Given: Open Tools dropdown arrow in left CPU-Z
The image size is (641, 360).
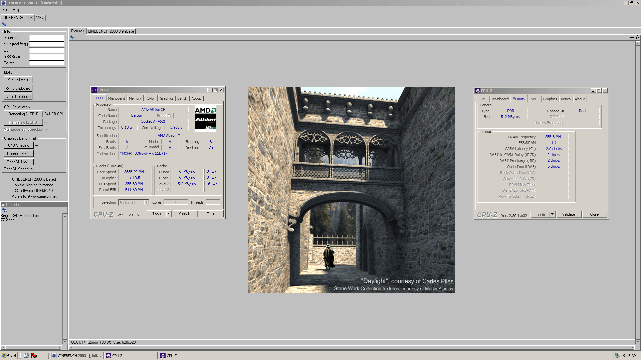Looking at the screenshot, I should click(169, 214).
